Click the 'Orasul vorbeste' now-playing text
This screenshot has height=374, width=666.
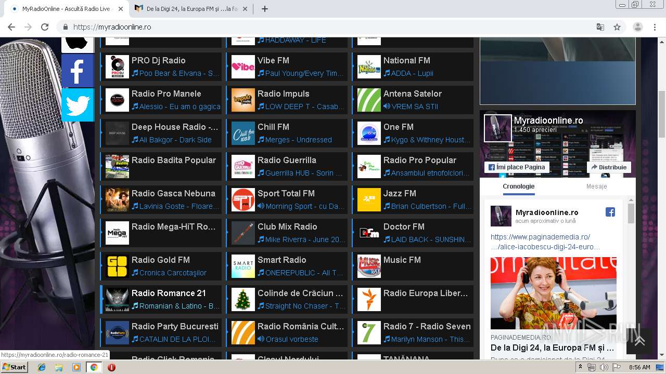(292, 339)
